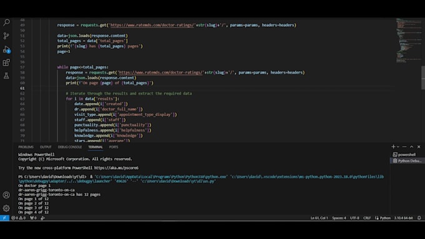Click terminal text 'On doctor page 1'
This screenshot has width=425, height=239.
point(34,186)
